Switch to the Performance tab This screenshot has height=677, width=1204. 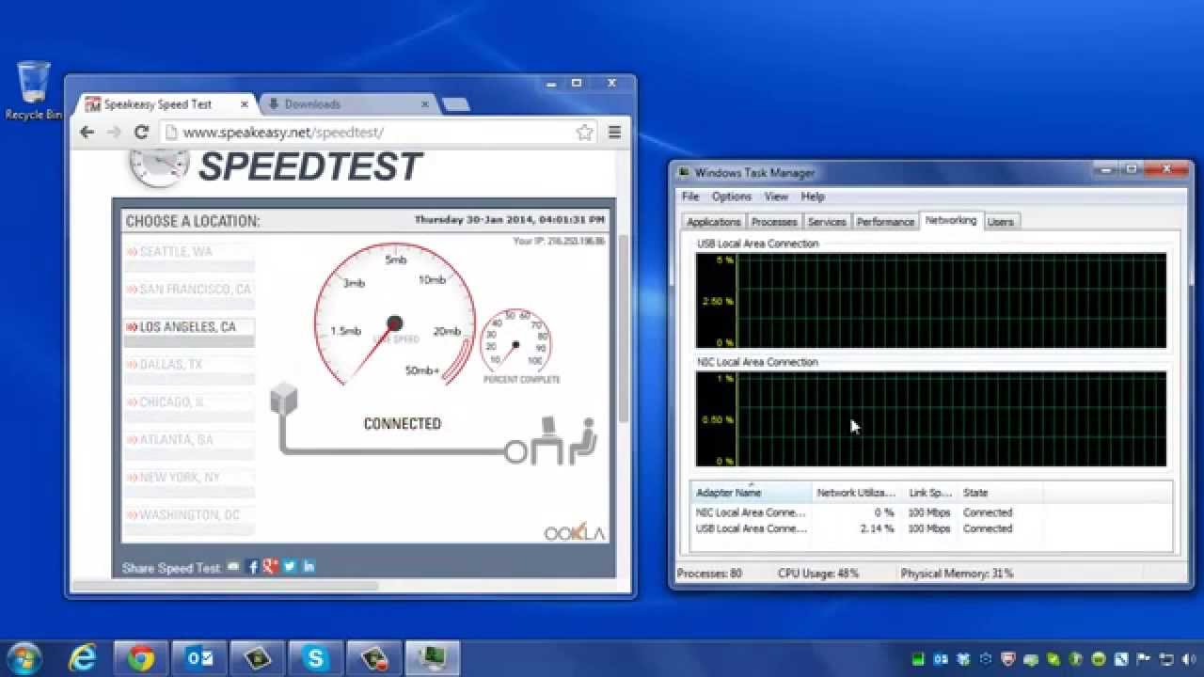pos(885,222)
